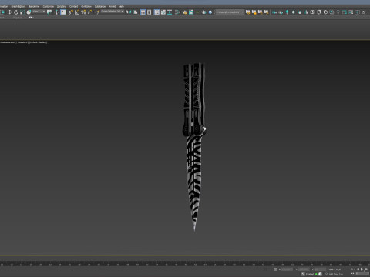This screenshot has height=277, width=370.
Task: Click Create Default project icon
Action: pos(260,12)
